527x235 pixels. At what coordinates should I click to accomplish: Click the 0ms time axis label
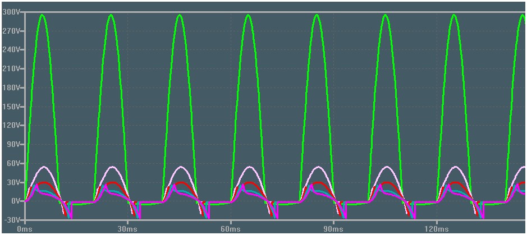[25, 229]
